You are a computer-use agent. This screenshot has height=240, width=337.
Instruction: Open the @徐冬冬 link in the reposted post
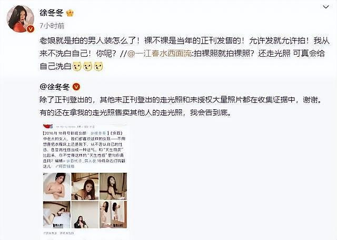[x=55, y=87]
